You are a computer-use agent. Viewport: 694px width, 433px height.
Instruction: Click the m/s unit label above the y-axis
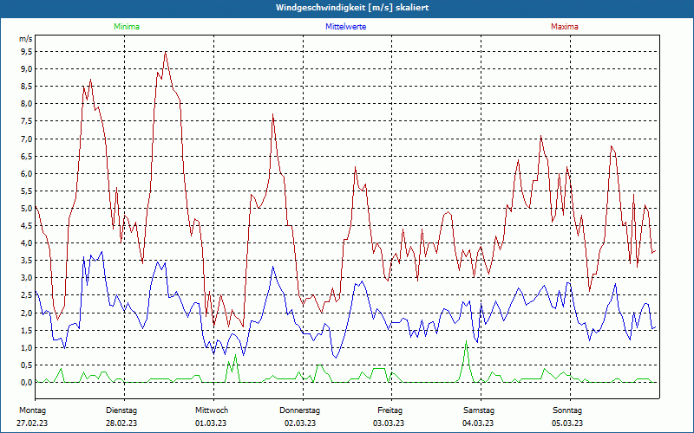coord(26,39)
